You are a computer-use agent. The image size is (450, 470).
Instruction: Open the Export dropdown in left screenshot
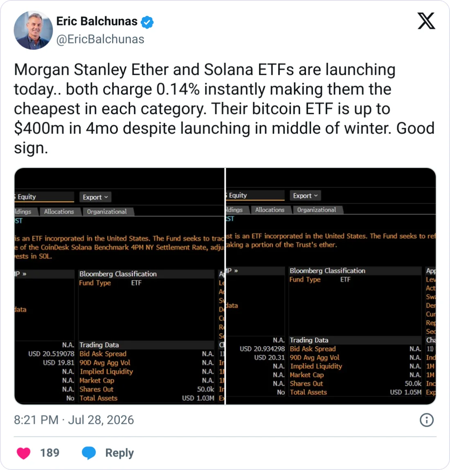click(x=95, y=197)
